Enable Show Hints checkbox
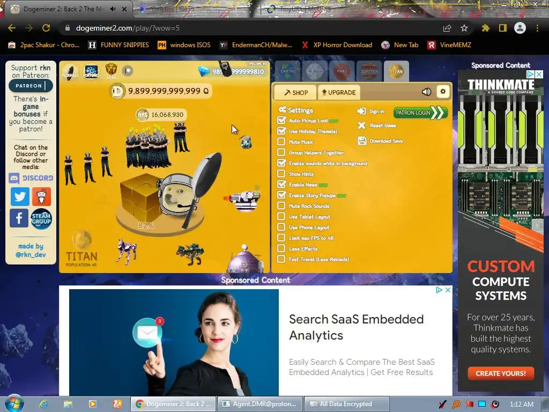549x412 pixels. (x=281, y=174)
